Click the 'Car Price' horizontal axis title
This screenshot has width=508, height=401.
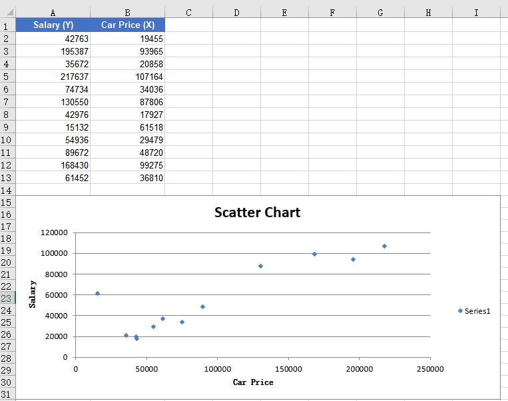(253, 382)
